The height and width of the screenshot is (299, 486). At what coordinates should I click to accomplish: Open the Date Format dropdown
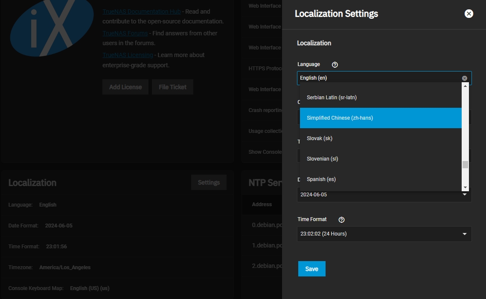coord(384,195)
